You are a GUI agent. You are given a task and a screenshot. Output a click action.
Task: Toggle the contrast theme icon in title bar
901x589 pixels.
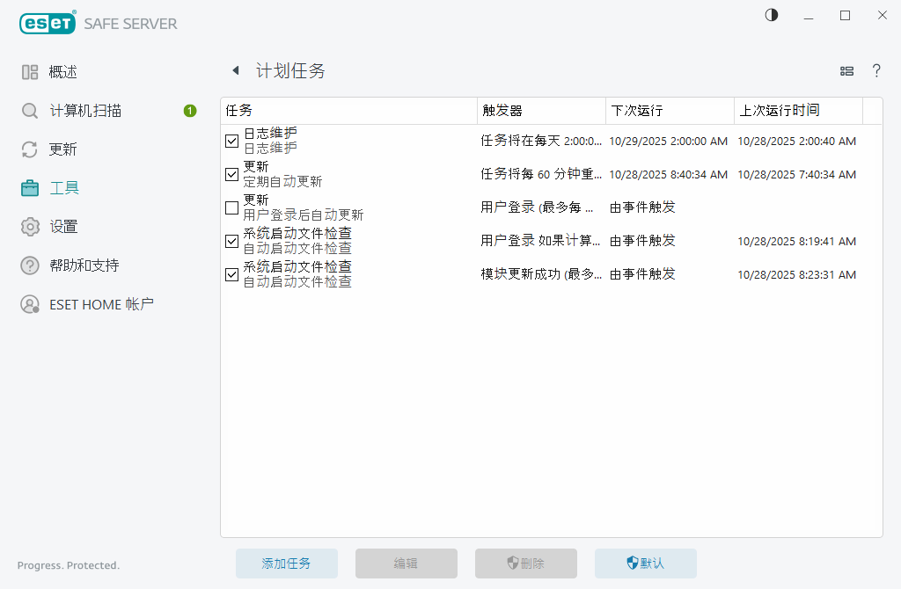pos(772,15)
